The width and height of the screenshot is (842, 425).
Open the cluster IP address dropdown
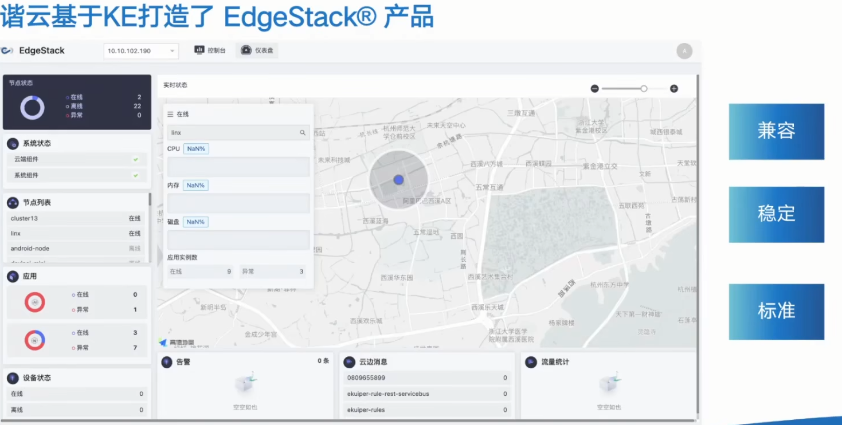(141, 51)
